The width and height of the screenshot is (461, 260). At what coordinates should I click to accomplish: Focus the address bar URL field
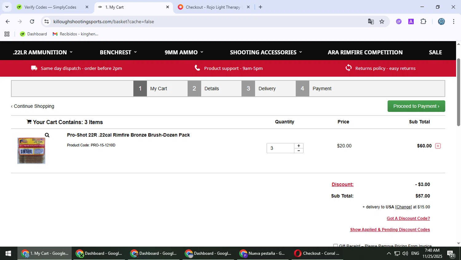[x=207, y=21]
